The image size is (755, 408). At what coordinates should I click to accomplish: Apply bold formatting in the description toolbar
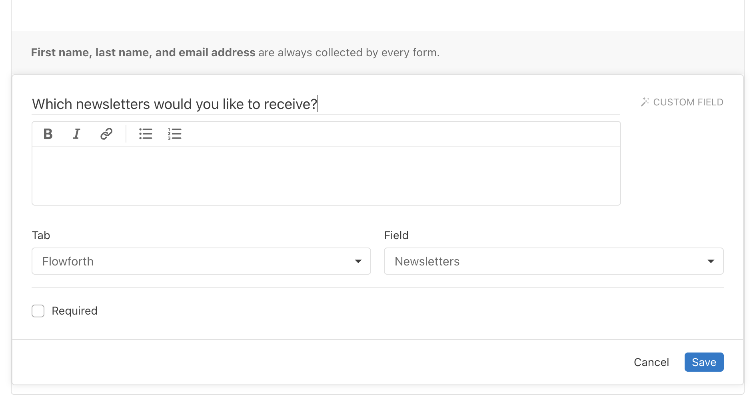(48, 134)
